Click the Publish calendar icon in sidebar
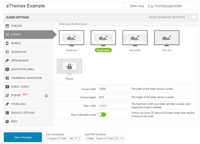The image size is (200, 144). point(7,26)
